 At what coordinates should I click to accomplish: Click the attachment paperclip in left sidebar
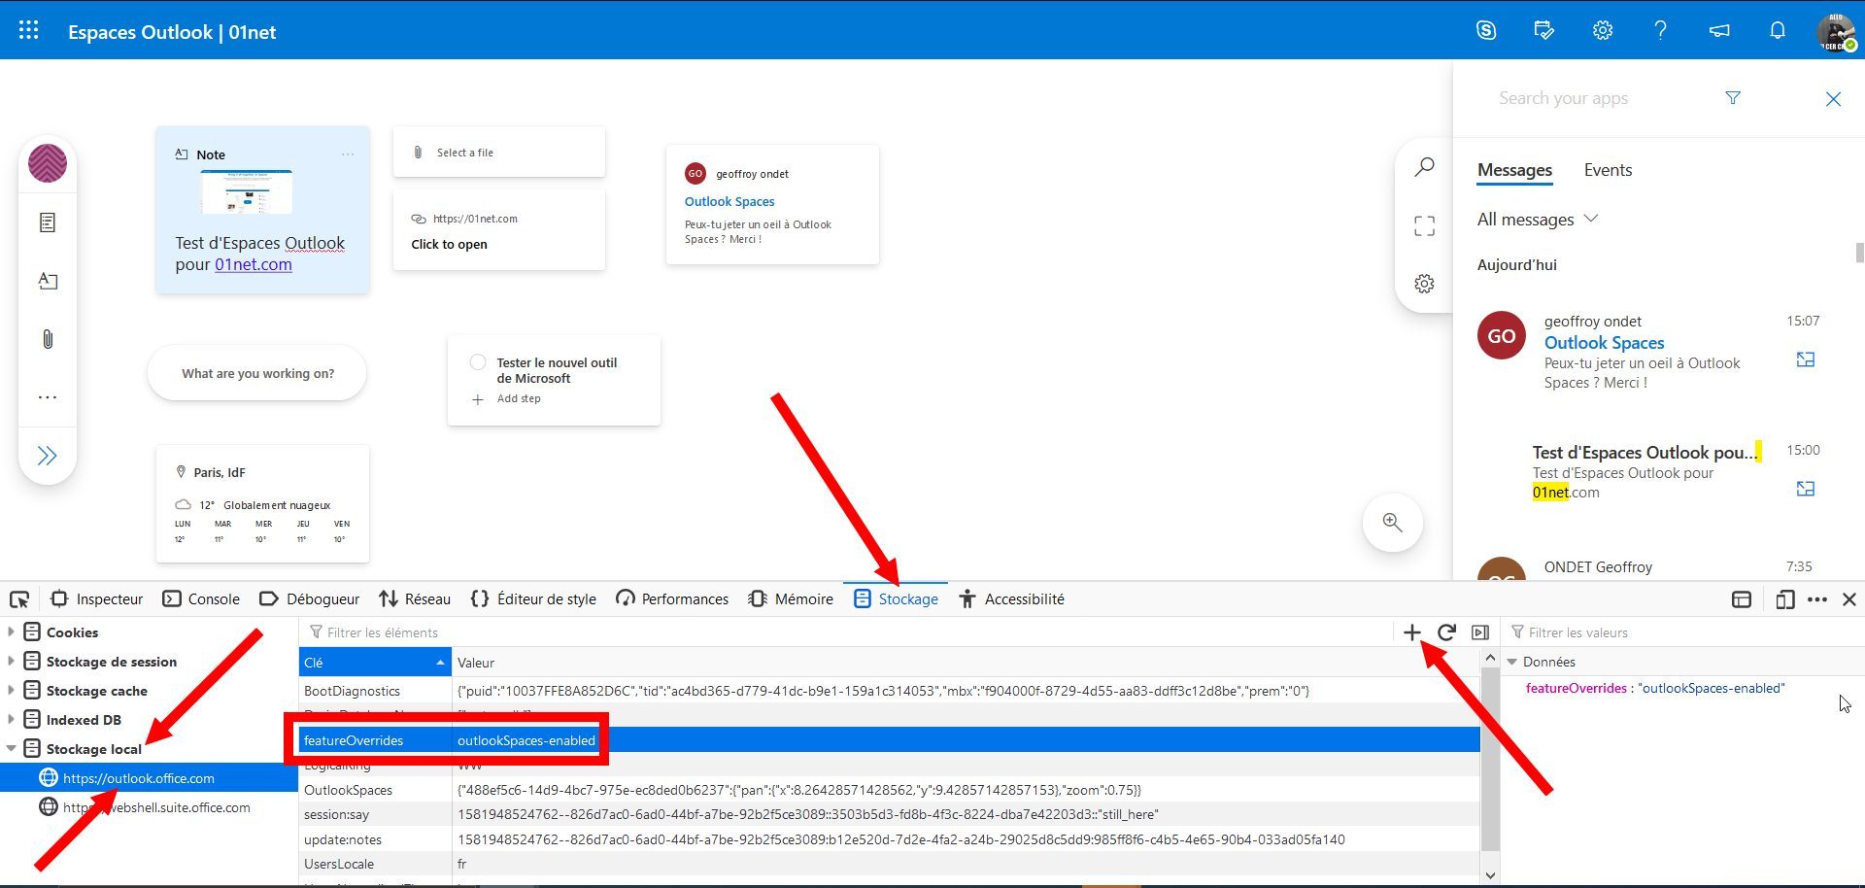(47, 339)
